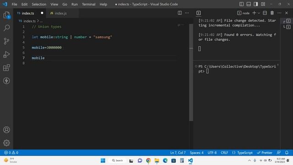Click the editor vertical scrollbar
The image size is (293, 165).
(191, 72)
